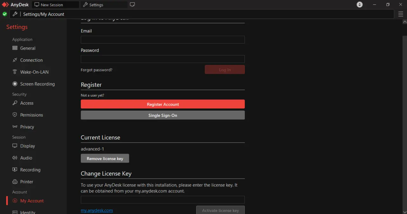Open General settings
Viewport: 407px width, 214px height.
pyautogui.click(x=28, y=48)
